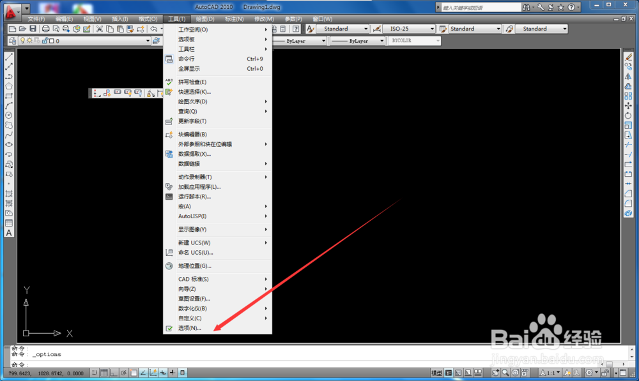Toggle Grid display in status bar
Viewport: 639px width, 381px height.
coord(104,373)
